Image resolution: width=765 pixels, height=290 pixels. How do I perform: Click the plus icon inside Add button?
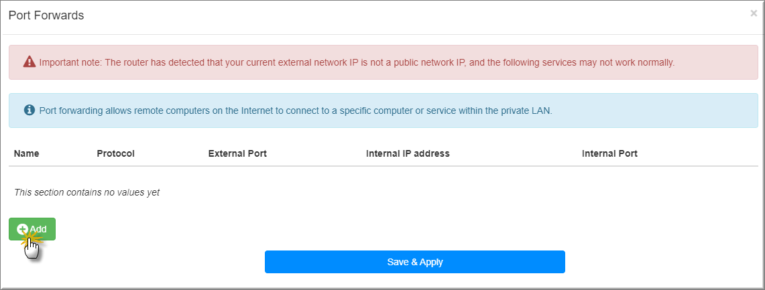[x=22, y=228]
